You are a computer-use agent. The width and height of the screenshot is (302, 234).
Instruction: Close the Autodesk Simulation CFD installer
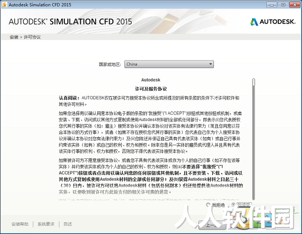(294, 5)
